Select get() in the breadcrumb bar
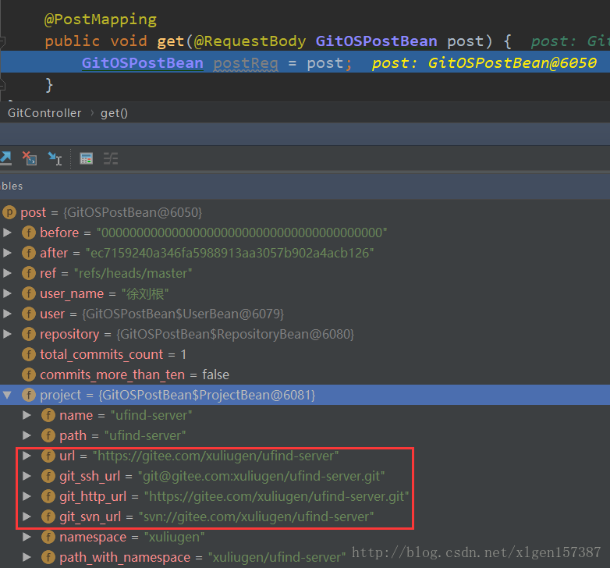 tap(114, 113)
